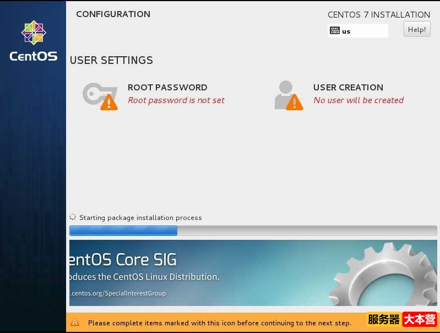Open the Root Password key icon
This screenshot has width=440, height=333.
(x=100, y=96)
